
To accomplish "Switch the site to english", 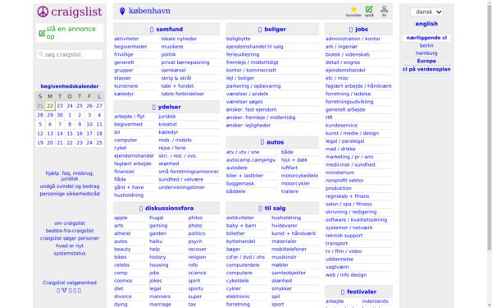I will (426, 24).
